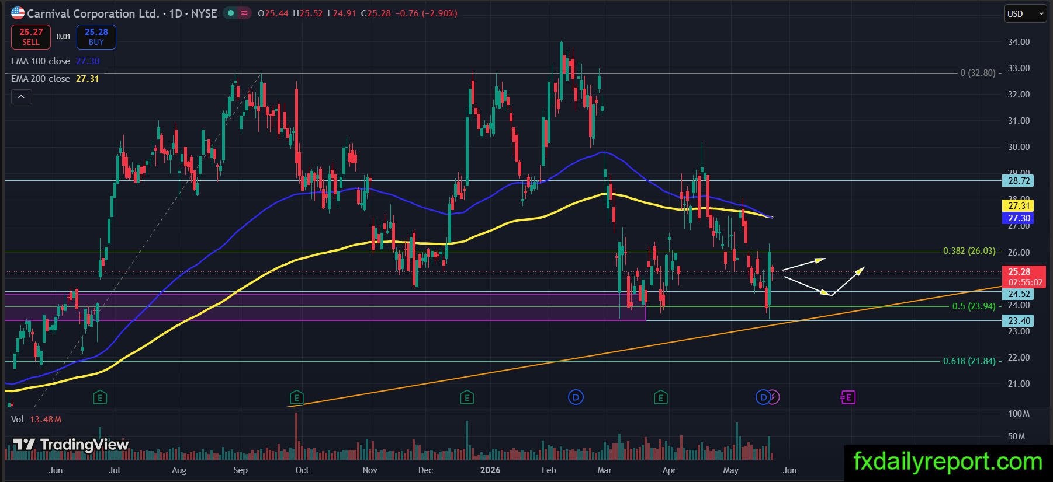This screenshot has width=1053, height=482.
Task: Click the closing price C25.28 in header
Action: pos(376,13)
